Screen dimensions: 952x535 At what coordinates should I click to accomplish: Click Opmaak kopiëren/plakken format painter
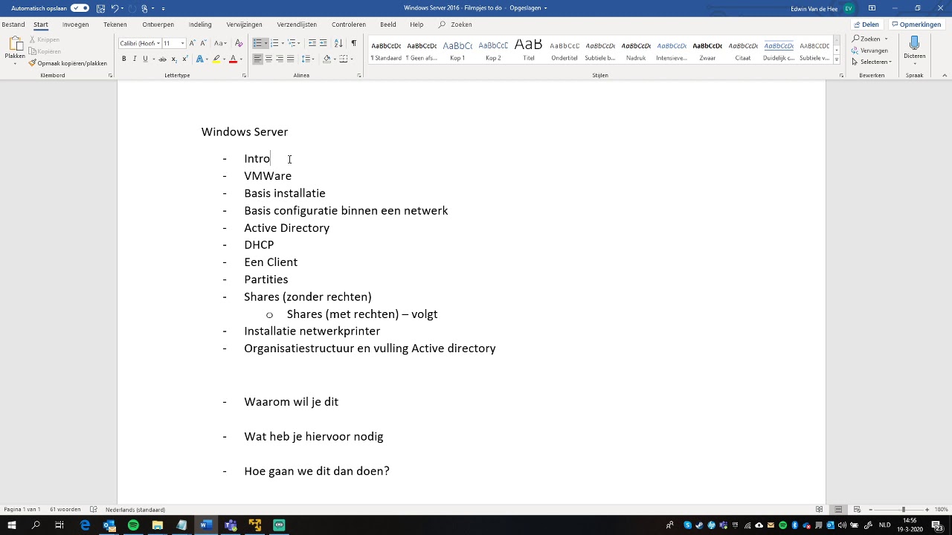point(68,63)
